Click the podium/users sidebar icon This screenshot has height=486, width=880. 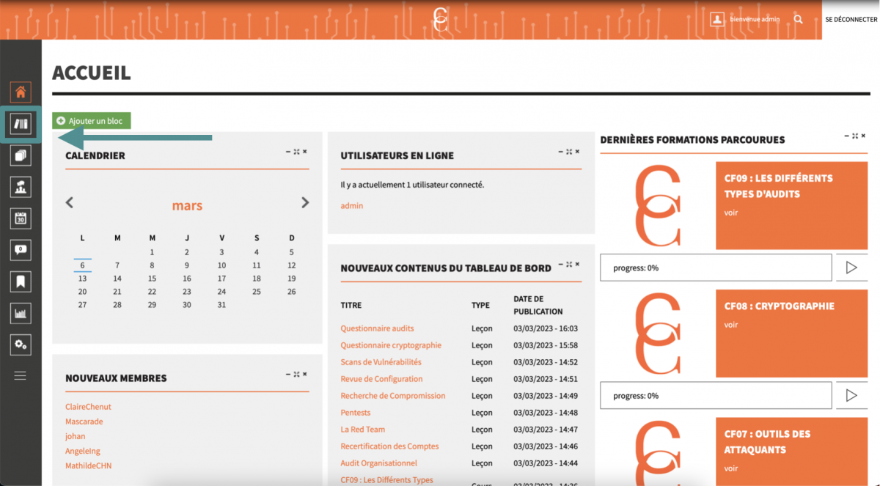tap(20, 186)
